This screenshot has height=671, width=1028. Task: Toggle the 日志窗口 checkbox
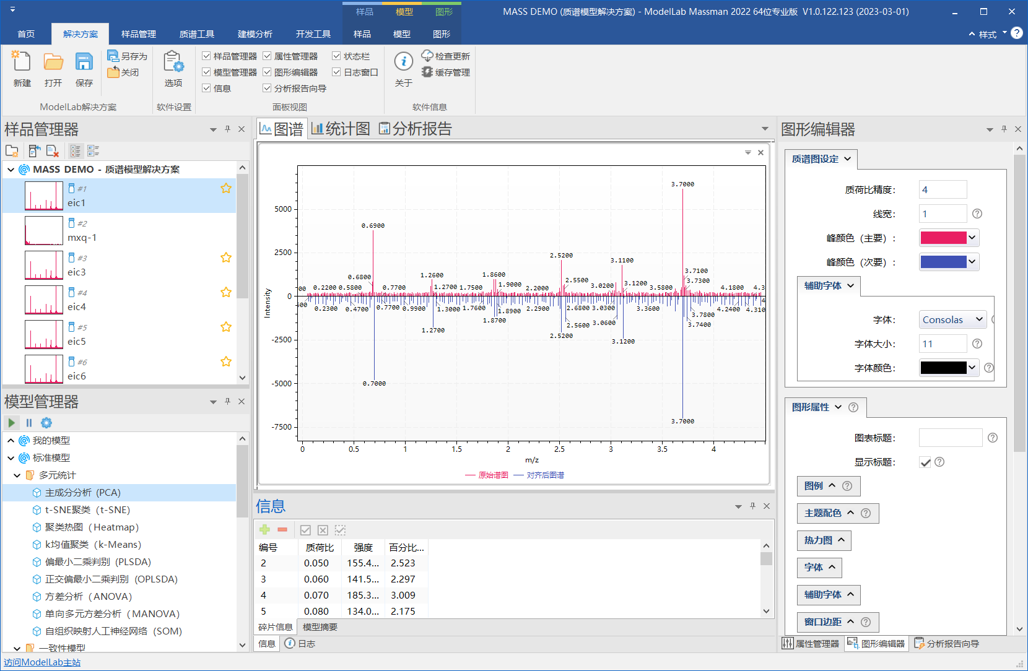[336, 72]
